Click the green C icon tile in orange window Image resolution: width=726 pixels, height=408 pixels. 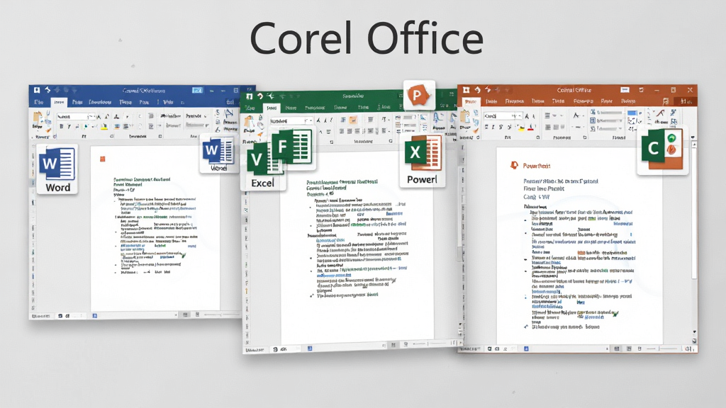coord(662,149)
